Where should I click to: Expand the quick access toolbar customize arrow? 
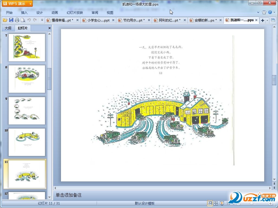tap(42, 20)
